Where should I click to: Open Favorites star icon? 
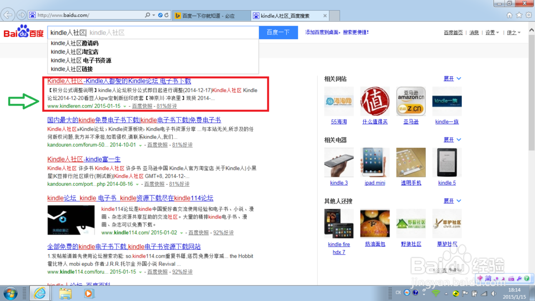pos(519,15)
